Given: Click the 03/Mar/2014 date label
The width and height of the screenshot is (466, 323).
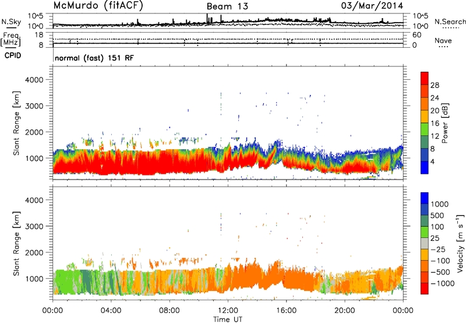Looking at the screenshot, I should click(372, 6).
